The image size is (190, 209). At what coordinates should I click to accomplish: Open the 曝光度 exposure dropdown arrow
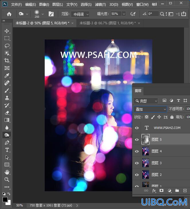124,14
